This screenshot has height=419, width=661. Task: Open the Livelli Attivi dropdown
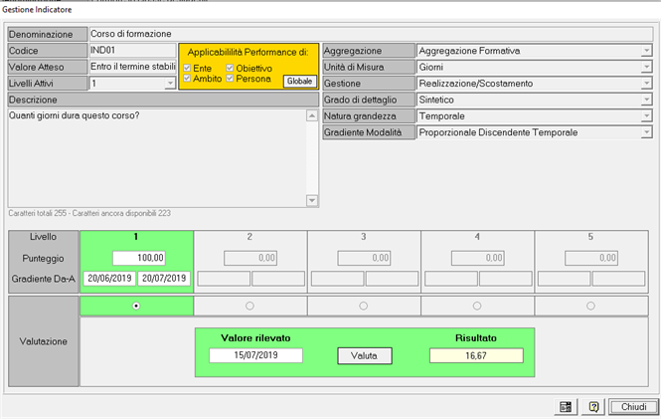point(169,85)
